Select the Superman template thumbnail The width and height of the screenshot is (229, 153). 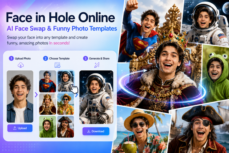[x=48, y=81]
